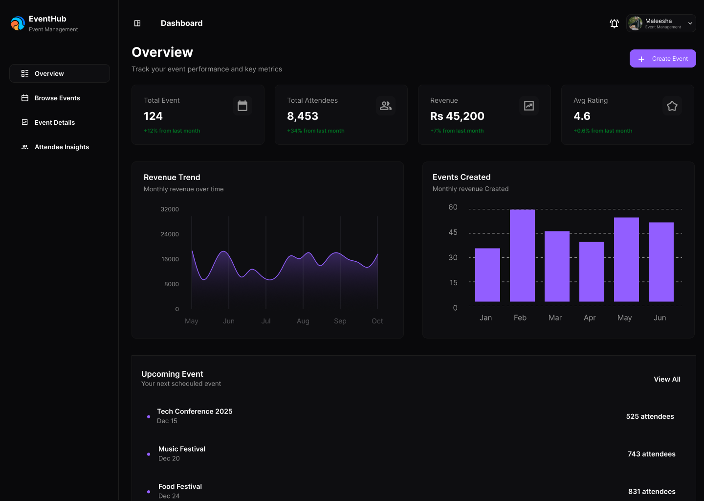The height and width of the screenshot is (501, 704).
Task: Click the people icon in Total Attendees card
Action: tap(386, 106)
